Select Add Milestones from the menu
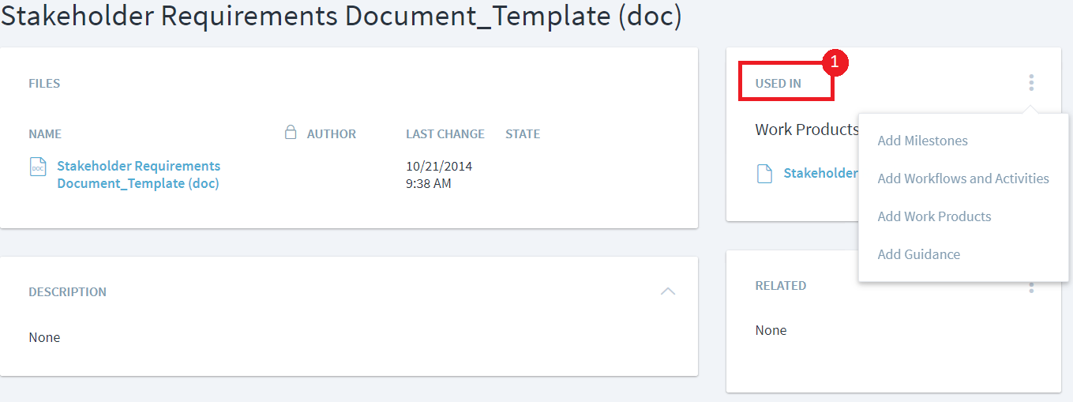This screenshot has height=402, width=1073. tap(922, 141)
